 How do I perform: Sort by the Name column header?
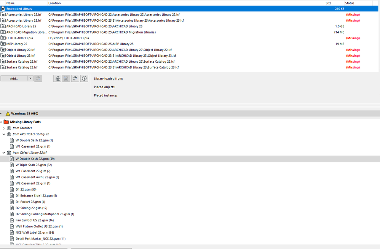coord(10,3)
